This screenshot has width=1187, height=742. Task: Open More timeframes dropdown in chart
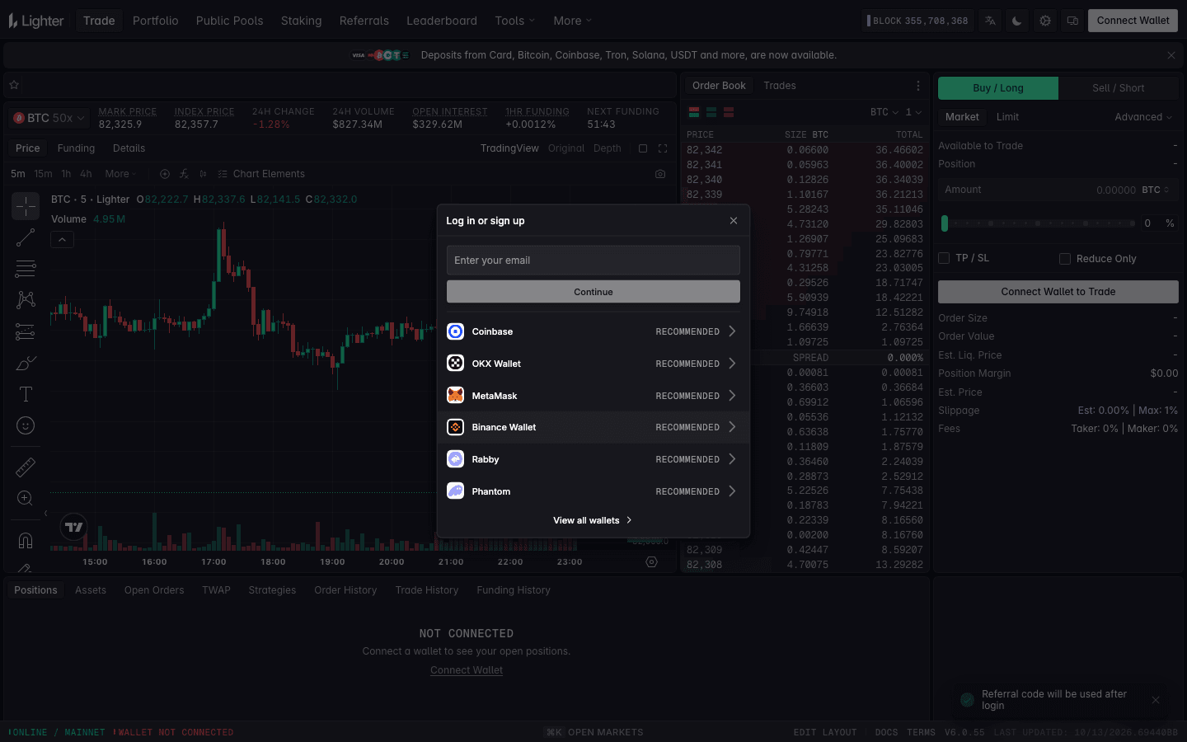(121, 174)
